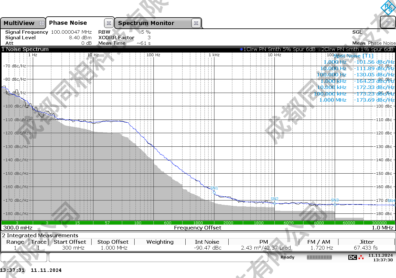This screenshot has height=278, width=396.
Task: Click the red network status icon
Action: tap(361, 257)
